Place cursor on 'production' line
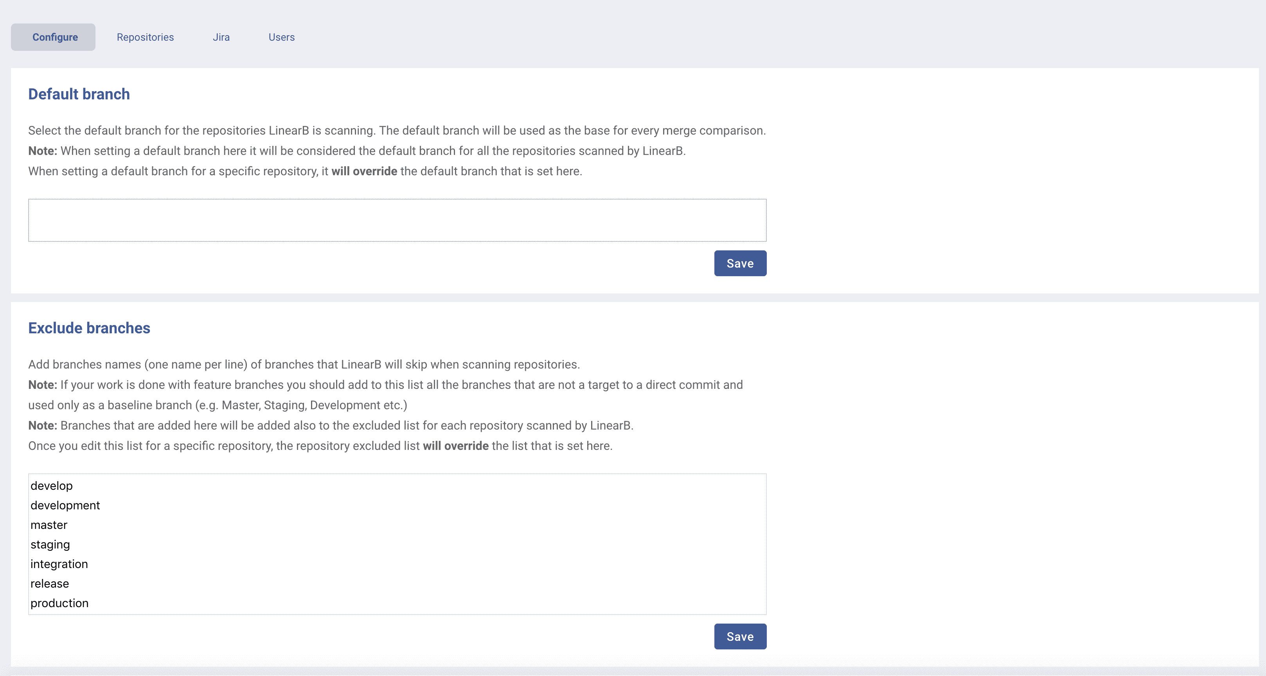The width and height of the screenshot is (1266, 676). click(59, 603)
